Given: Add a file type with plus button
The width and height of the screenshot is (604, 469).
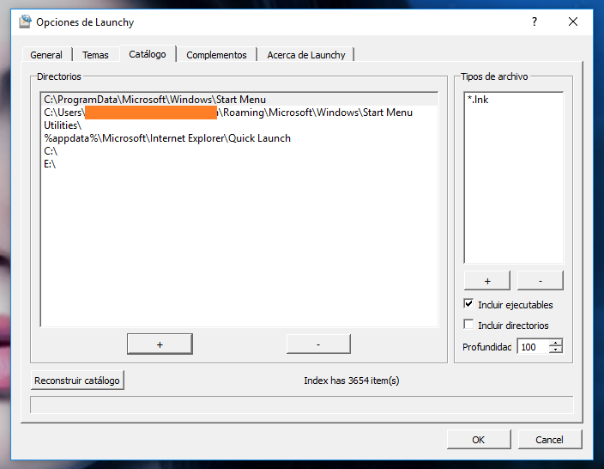Looking at the screenshot, I should point(487,281).
